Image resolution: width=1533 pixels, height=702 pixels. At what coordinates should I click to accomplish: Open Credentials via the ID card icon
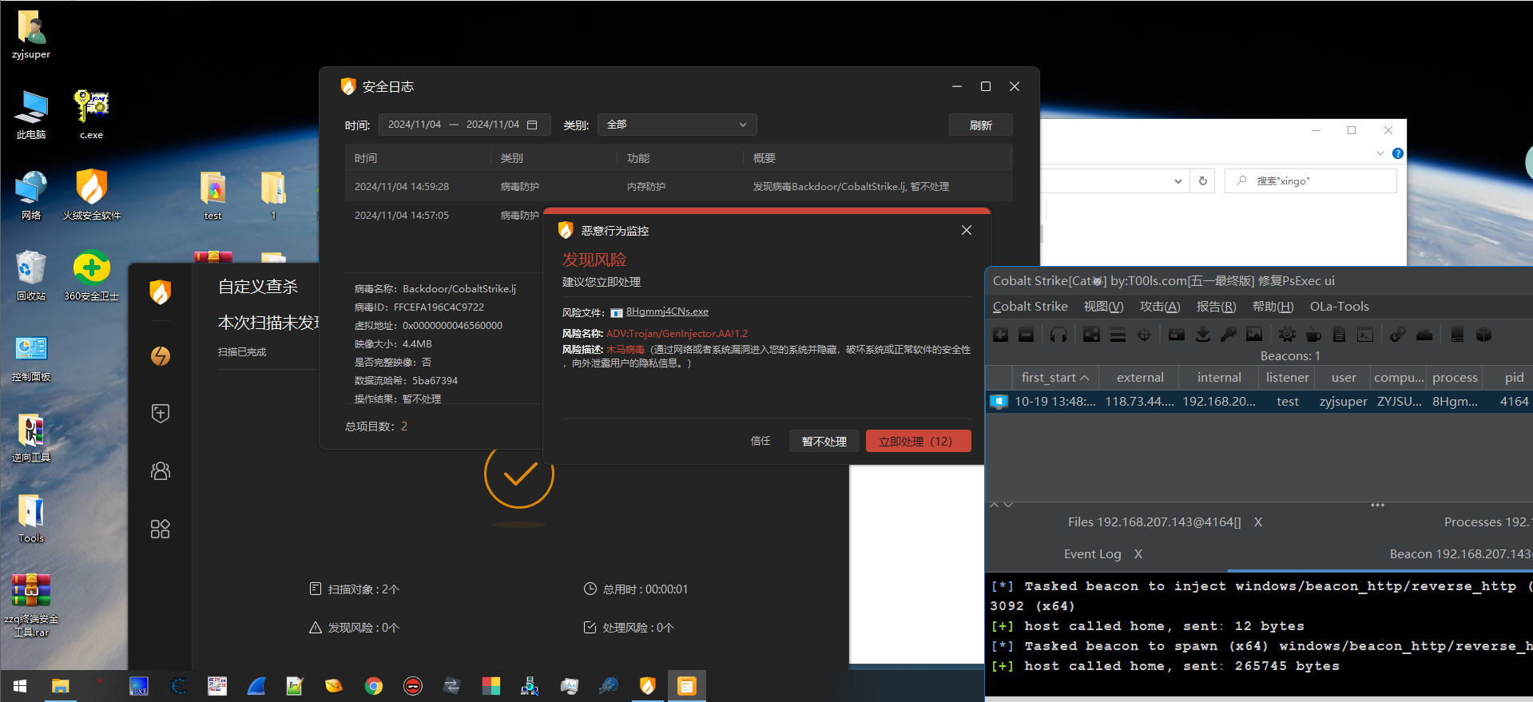tap(1177, 335)
